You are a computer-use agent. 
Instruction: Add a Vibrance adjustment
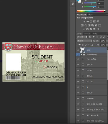[x=98, y=21]
